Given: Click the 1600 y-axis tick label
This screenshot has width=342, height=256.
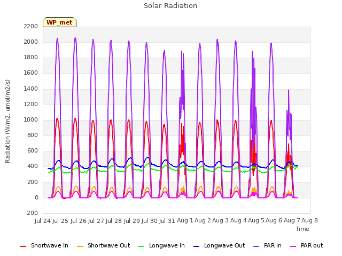Looking at the screenshot, I should click(31, 73).
